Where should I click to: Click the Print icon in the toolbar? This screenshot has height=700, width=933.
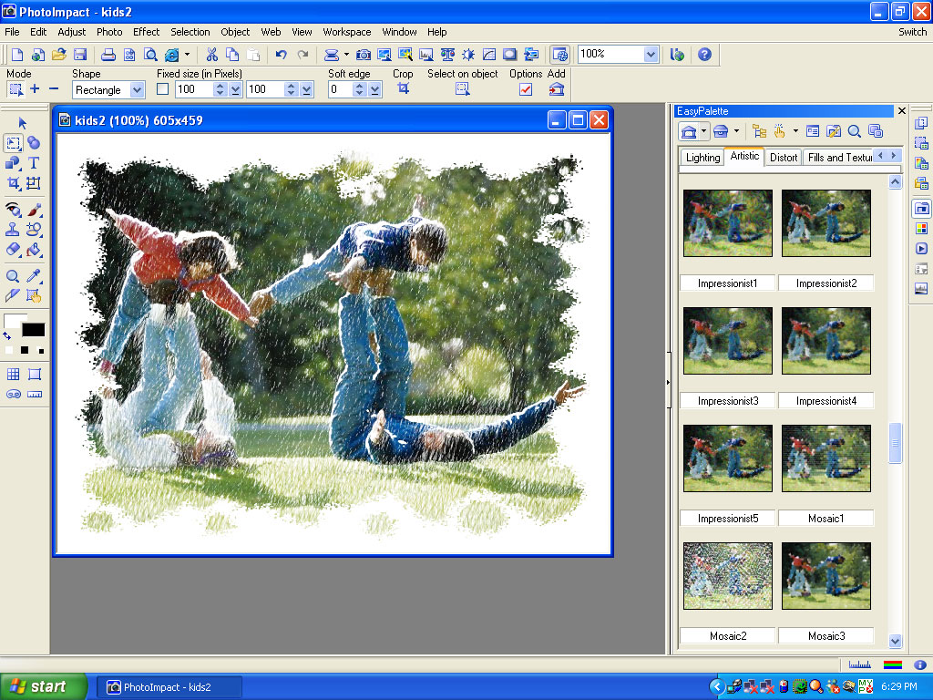tap(108, 55)
